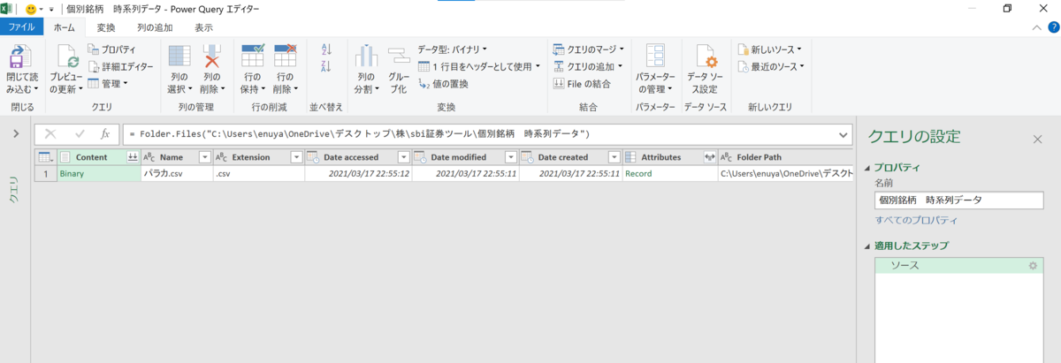Click the Attributes column expand icon
Screen dimensions: 1061x363
pos(709,157)
